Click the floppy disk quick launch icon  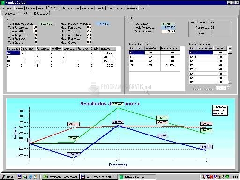pos(19,177)
